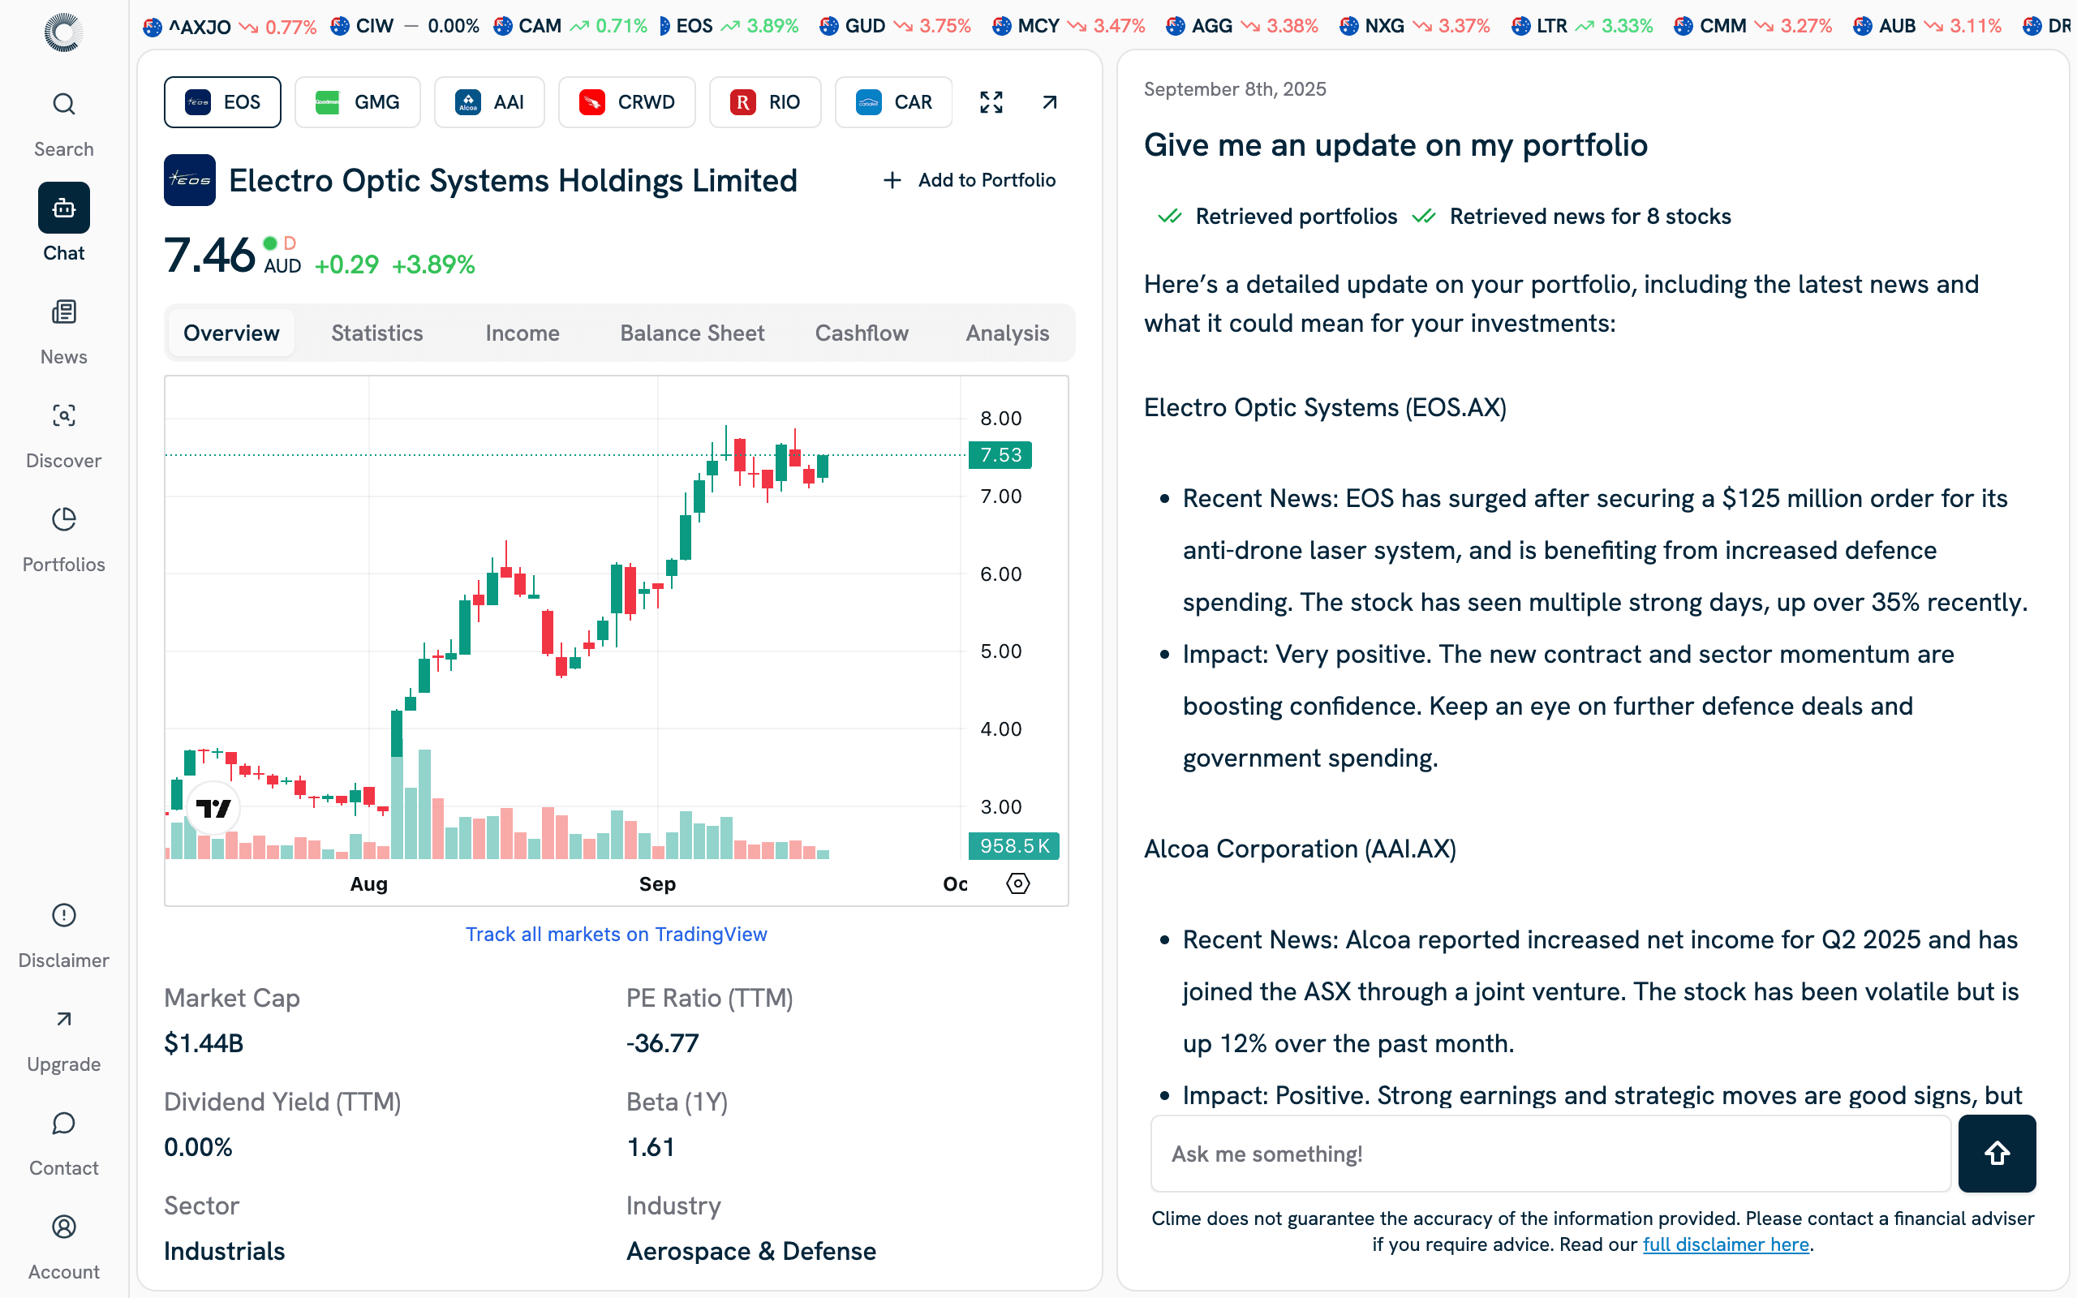The image size is (2077, 1298).
Task: Click the Ask me something input field
Action: (x=1545, y=1154)
